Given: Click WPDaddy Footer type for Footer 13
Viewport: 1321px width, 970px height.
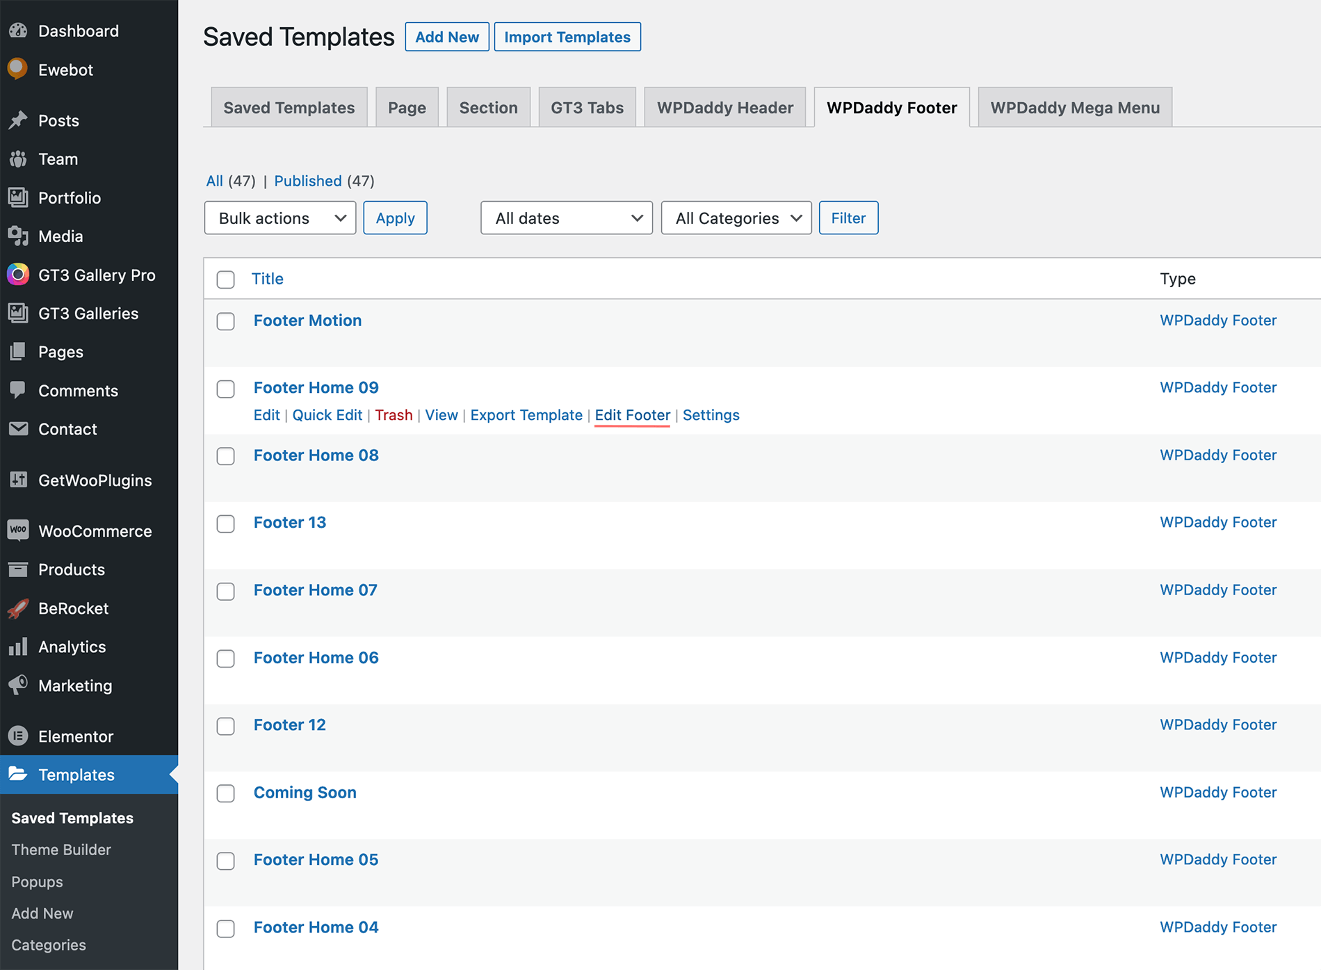Looking at the screenshot, I should 1218,522.
